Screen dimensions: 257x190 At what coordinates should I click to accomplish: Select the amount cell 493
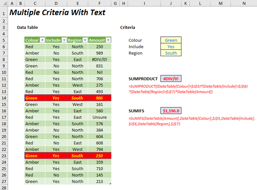pyautogui.click(x=99, y=92)
